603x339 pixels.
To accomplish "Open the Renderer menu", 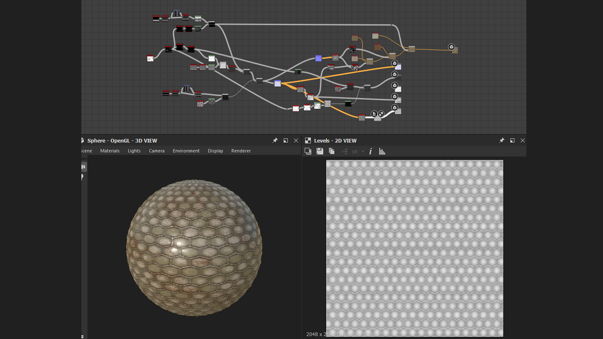I will pos(241,151).
